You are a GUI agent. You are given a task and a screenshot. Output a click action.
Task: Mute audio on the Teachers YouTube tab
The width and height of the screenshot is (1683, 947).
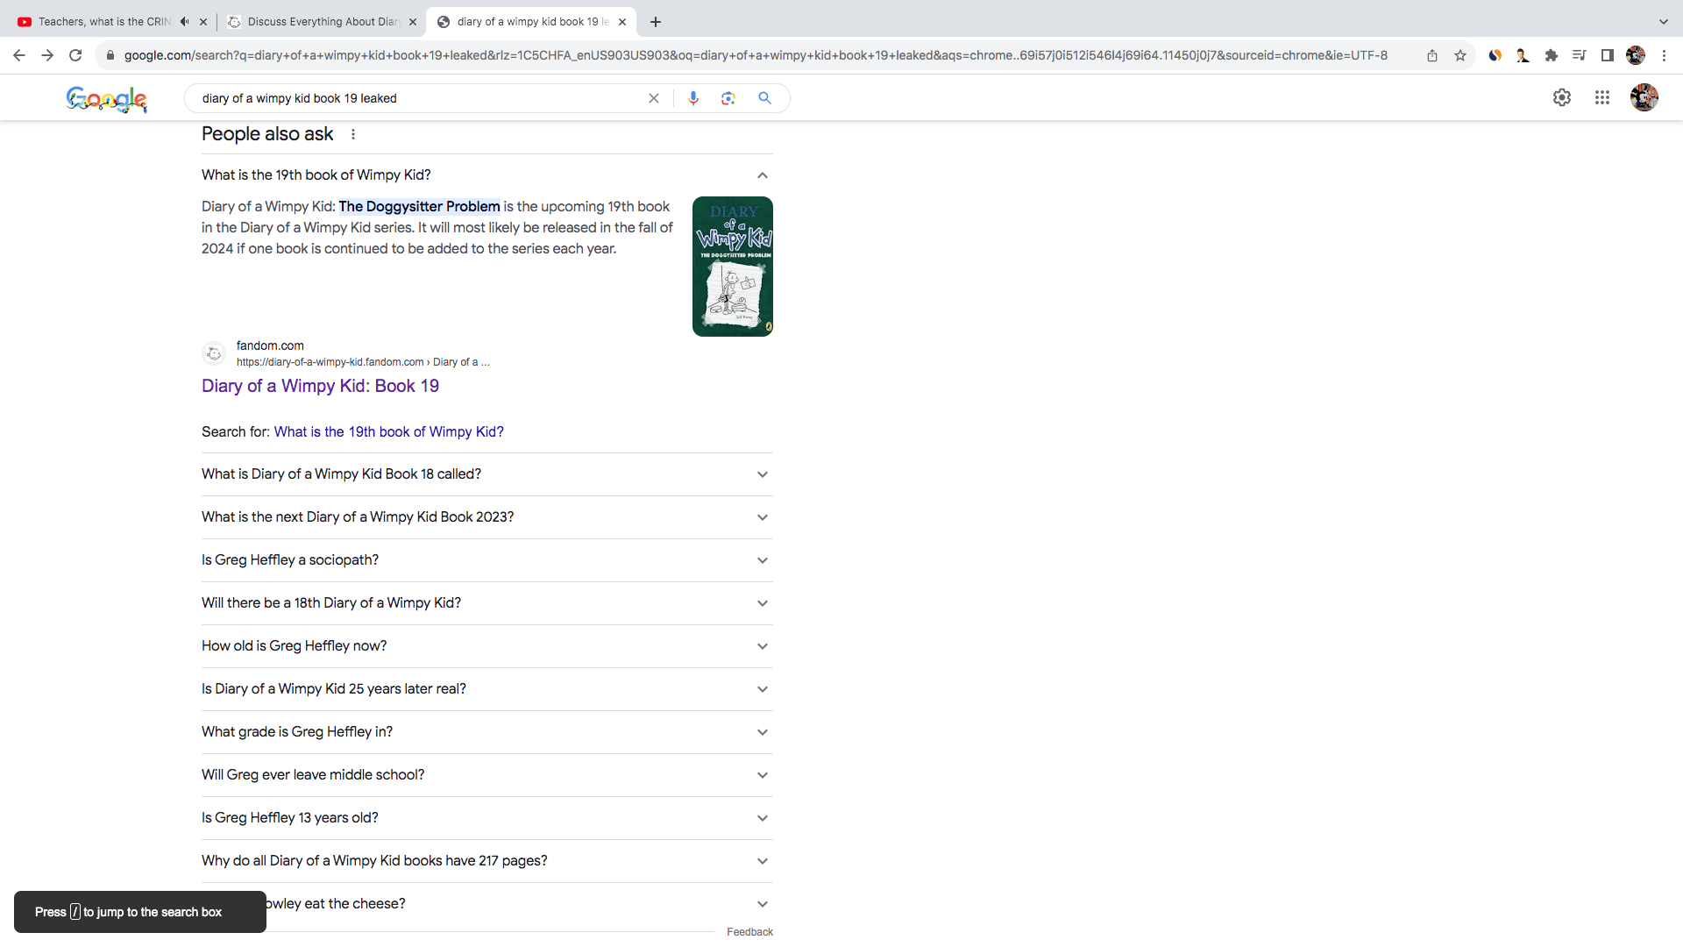pos(184,22)
